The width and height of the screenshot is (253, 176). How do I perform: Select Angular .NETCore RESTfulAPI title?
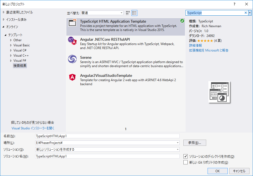click(x=105, y=39)
